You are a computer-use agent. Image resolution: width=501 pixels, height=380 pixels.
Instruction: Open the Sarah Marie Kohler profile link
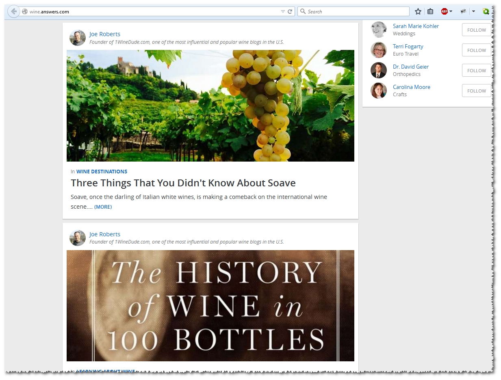(x=416, y=26)
